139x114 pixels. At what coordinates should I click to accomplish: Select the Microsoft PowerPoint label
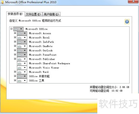[43, 55]
